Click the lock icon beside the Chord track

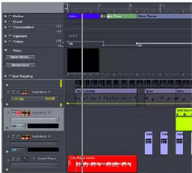(x=10, y=22)
